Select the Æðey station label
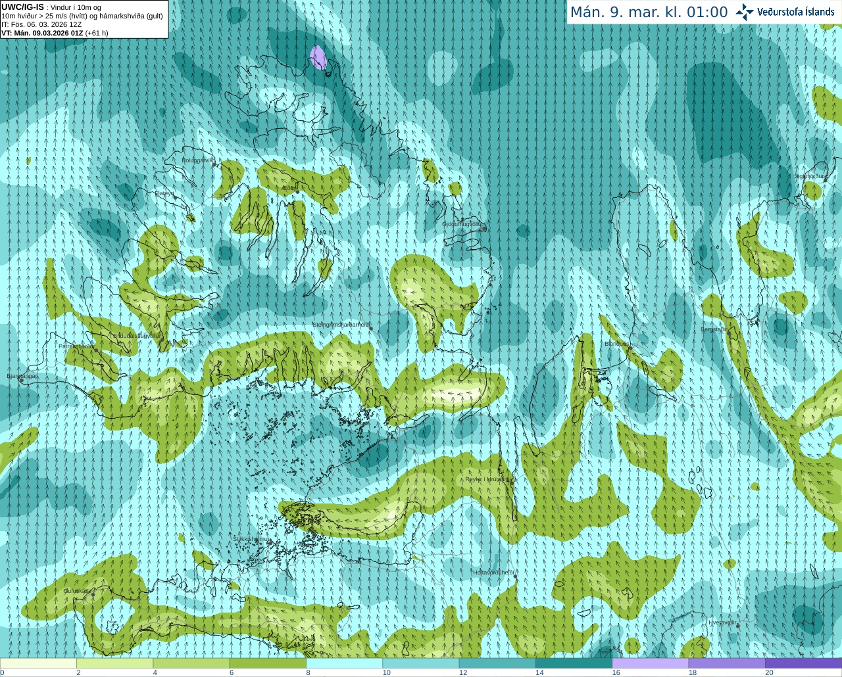The width and height of the screenshot is (842, 677). (x=289, y=188)
